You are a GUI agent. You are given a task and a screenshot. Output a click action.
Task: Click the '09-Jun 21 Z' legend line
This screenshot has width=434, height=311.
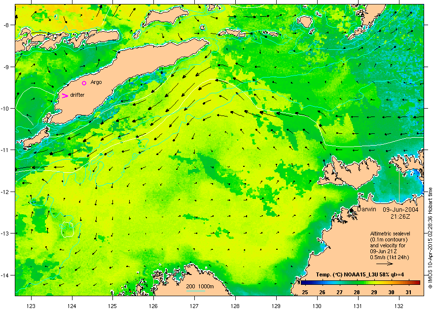pos(384,251)
